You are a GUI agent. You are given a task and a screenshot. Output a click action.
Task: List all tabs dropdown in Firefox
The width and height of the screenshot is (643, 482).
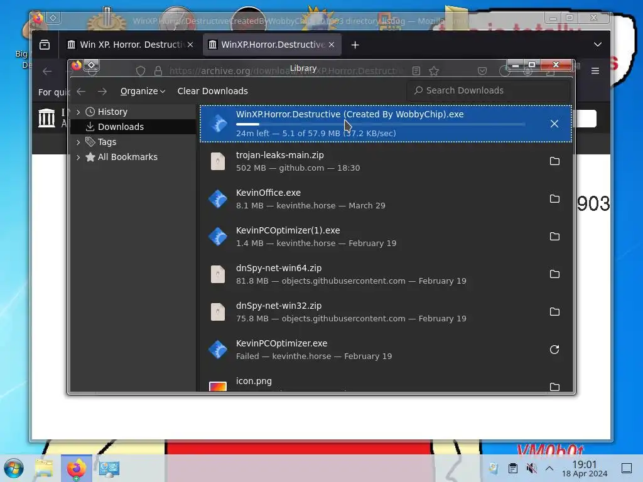tap(598, 45)
